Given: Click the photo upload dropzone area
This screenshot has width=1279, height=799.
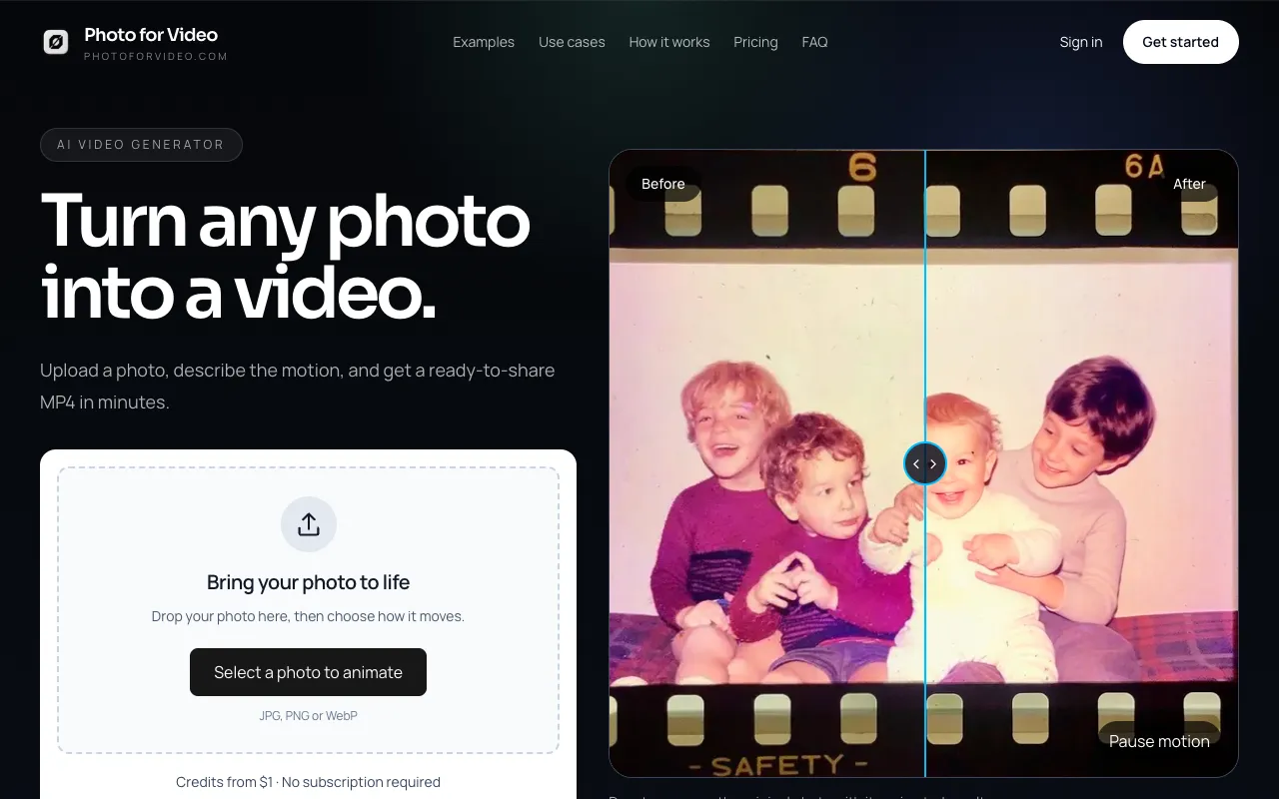Looking at the screenshot, I should pos(308,610).
